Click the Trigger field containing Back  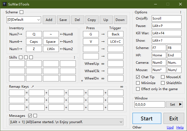[116, 34]
